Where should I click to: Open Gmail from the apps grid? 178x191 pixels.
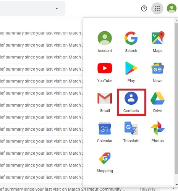tap(105, 102)
